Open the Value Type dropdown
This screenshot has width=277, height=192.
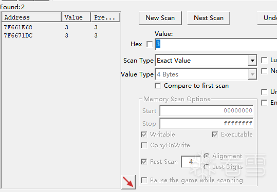(x=252, y=74)
